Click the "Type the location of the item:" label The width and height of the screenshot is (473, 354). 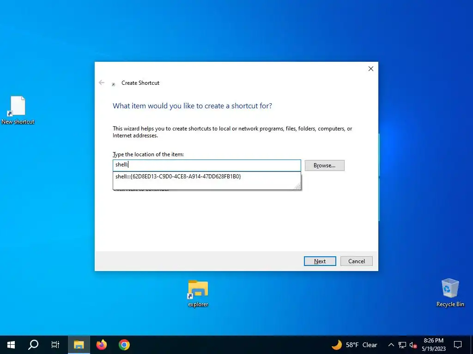148,154
